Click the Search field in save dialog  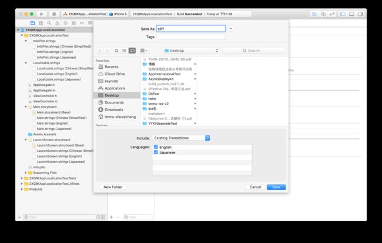pos(253,51)
